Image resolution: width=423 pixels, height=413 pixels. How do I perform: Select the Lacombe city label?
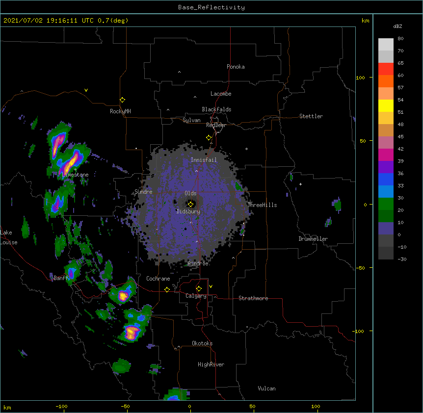[221, 94]
